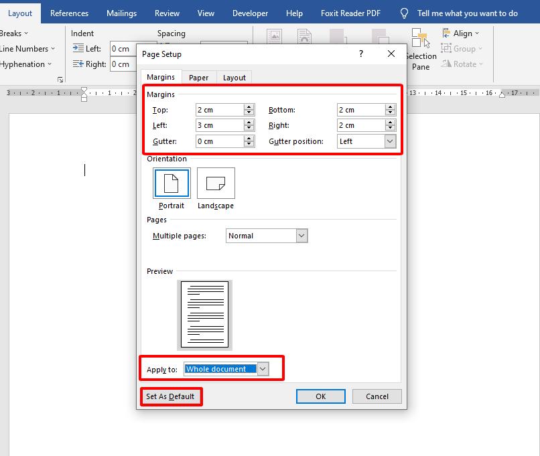This screenshot has width=540, height=456.
Task: Click the Page Setup help question mark
Action: tap(361, 54)
